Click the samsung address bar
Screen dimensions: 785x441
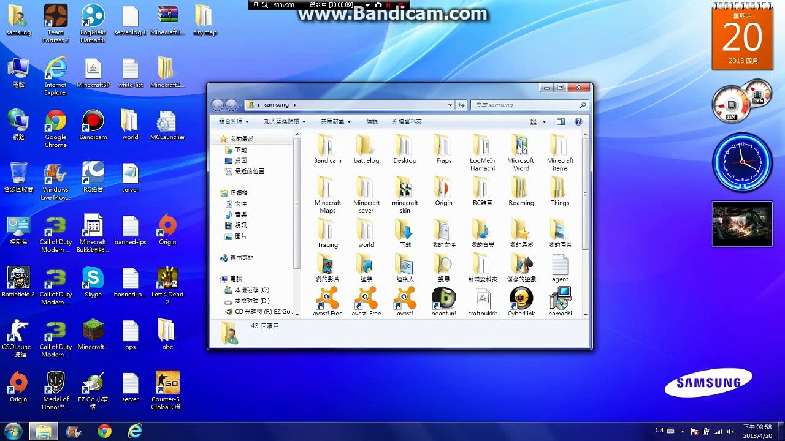pyautogui.click(x=350, y=105)
